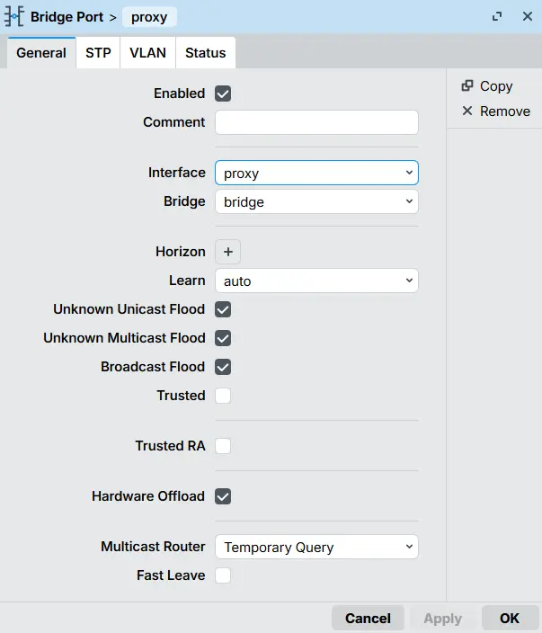Click the Bridge Port icon in title bar

[x=13, y=17]
